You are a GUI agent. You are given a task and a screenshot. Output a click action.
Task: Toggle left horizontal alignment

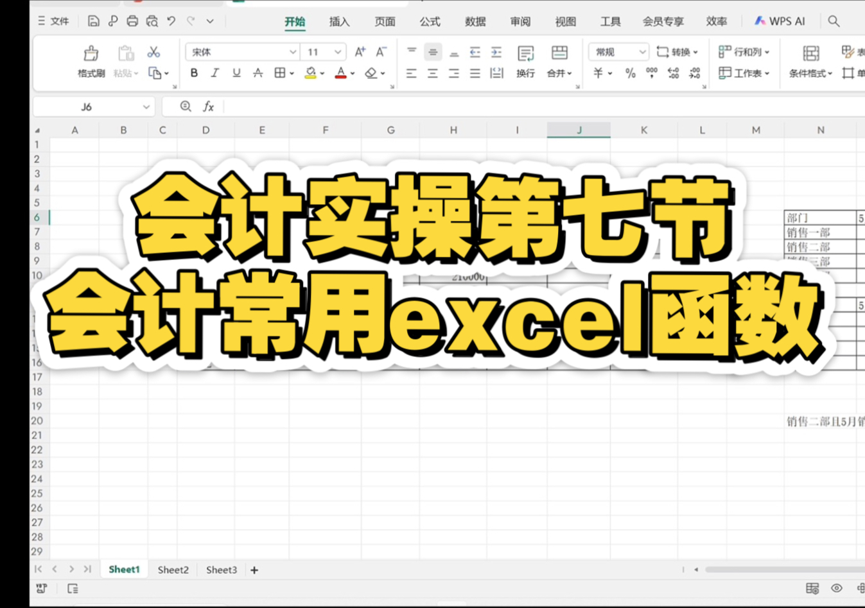[412, 73]
